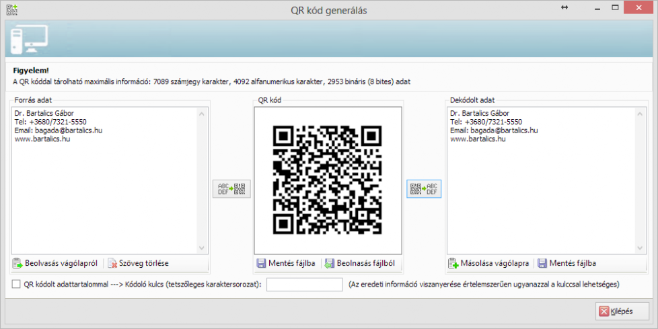Click Beolnasás fájlból button
The width and height of the screenshot is (658, 329).
click(x=361, y=264)
